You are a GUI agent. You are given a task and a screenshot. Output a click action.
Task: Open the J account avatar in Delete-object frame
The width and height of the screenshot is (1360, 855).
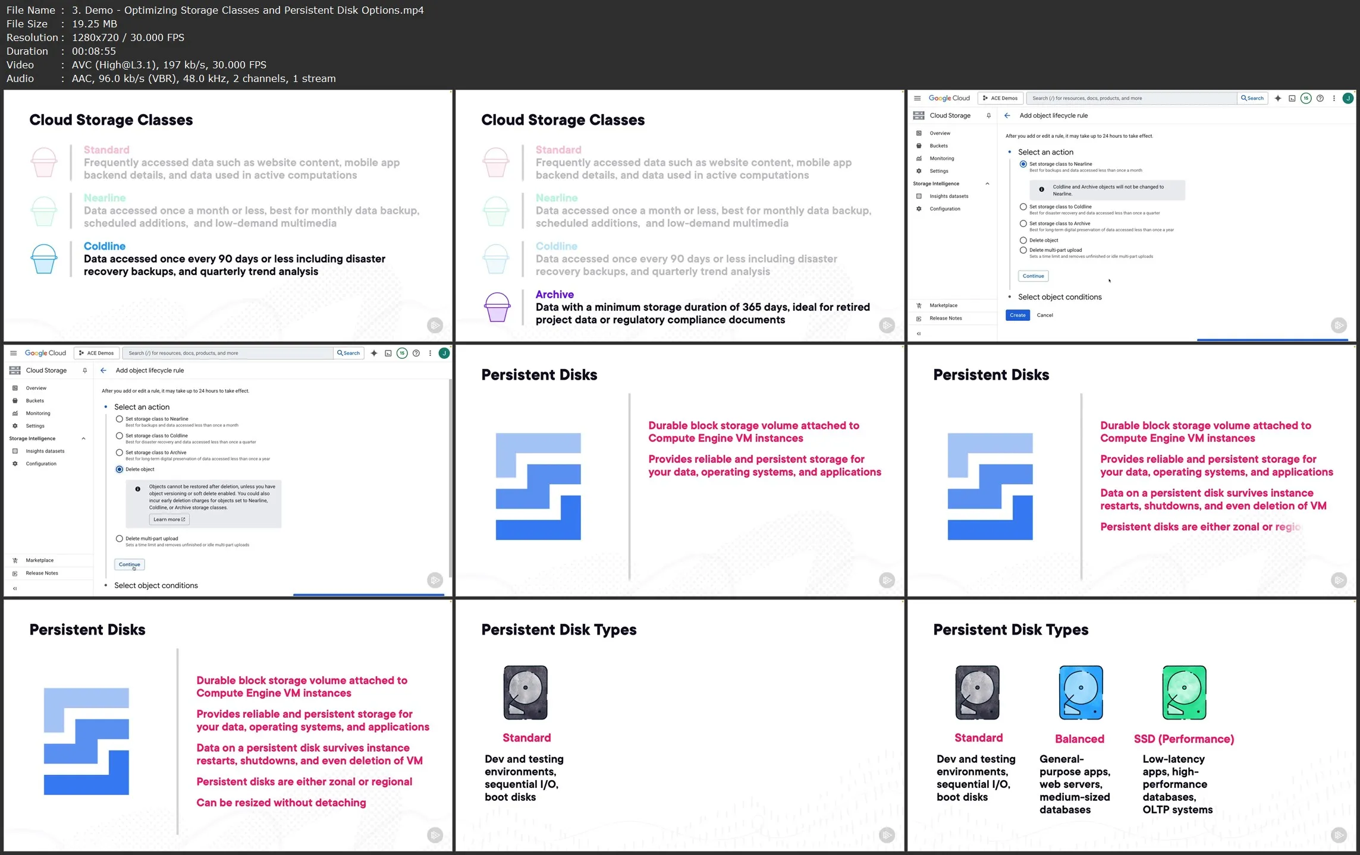(x=444, y=353)
